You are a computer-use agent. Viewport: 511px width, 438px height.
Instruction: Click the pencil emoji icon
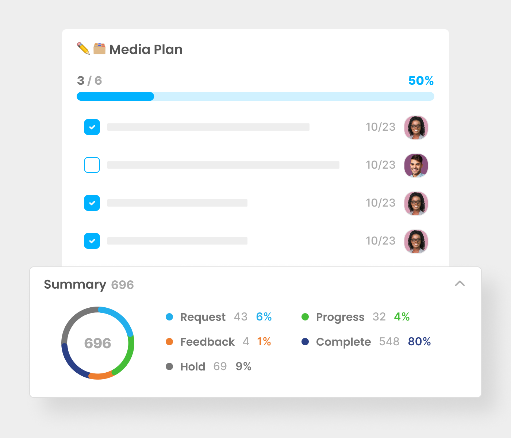[x=83, y=49]
